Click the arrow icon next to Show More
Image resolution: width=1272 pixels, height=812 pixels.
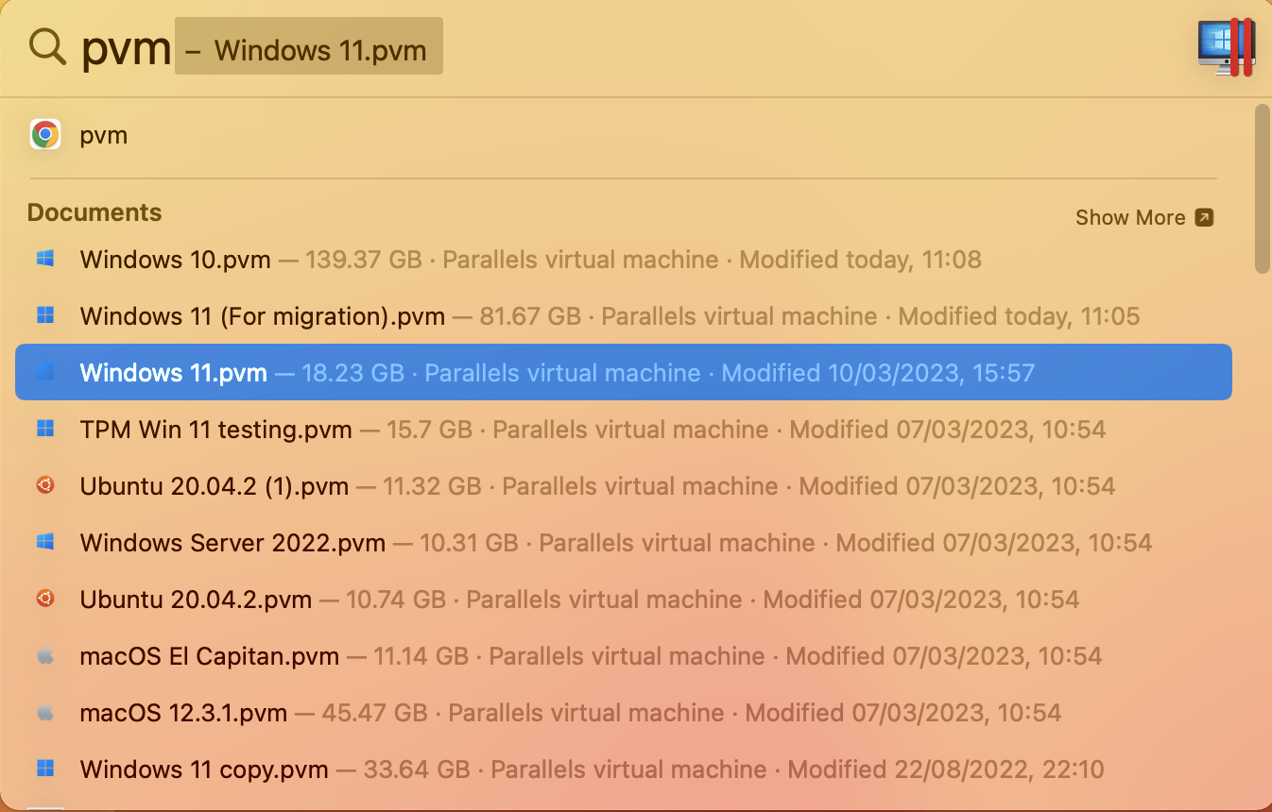[1204, 217]
